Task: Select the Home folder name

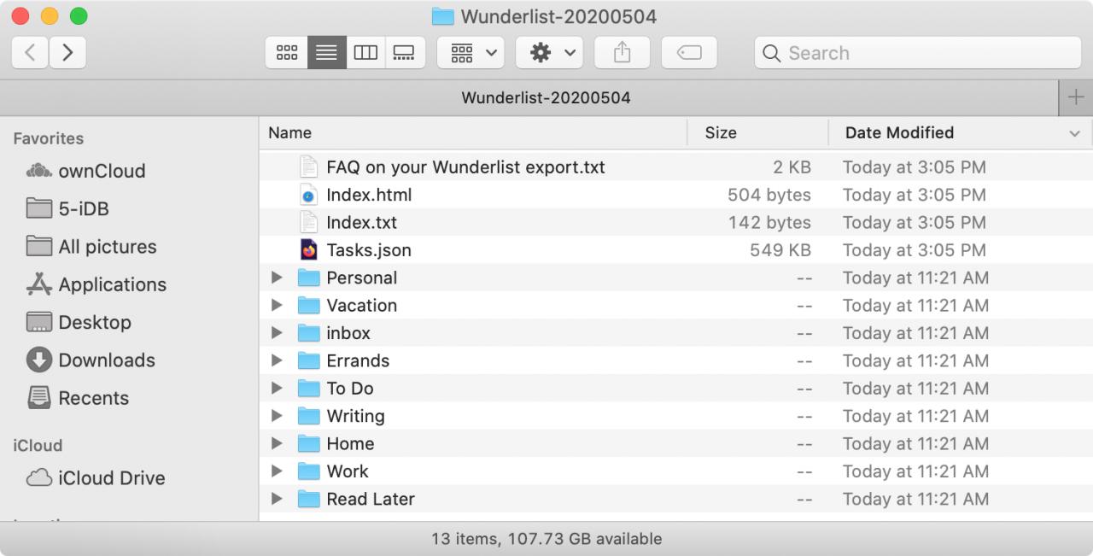Action: pyautogui.click(x=350, y=443)
